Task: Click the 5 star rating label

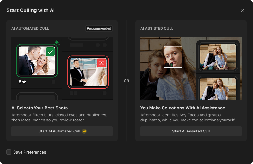Action: [x=22, y=82]
